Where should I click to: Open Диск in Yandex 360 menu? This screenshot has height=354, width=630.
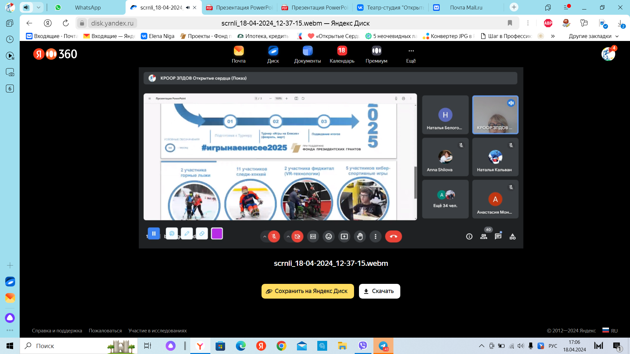coord(273,54)
